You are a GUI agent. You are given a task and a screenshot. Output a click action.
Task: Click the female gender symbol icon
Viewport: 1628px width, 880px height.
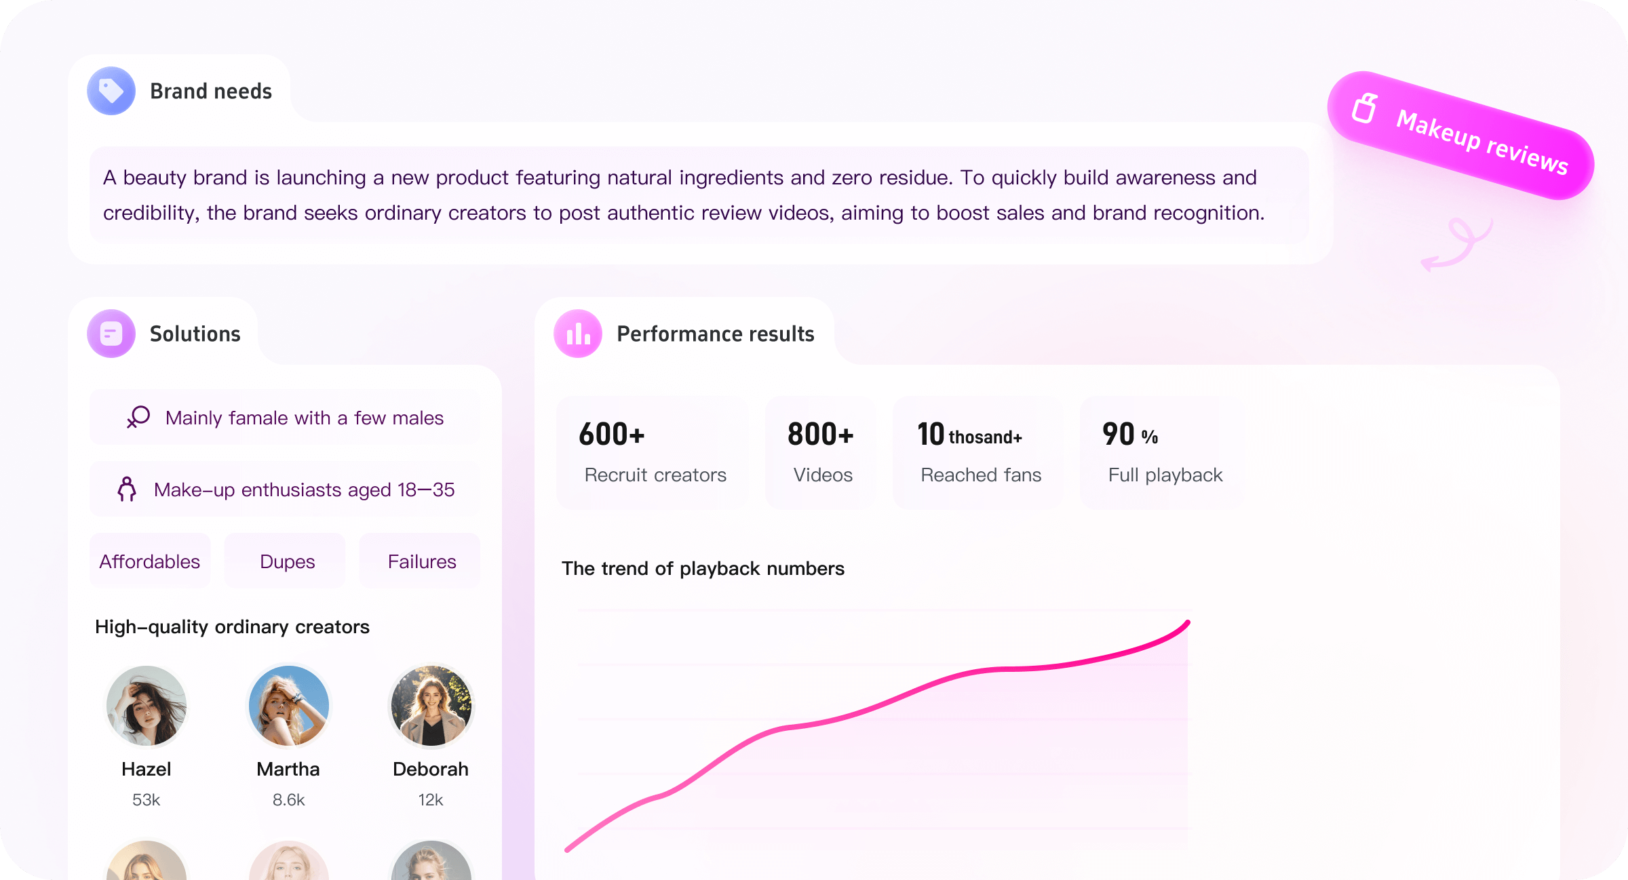coord(138,417)
